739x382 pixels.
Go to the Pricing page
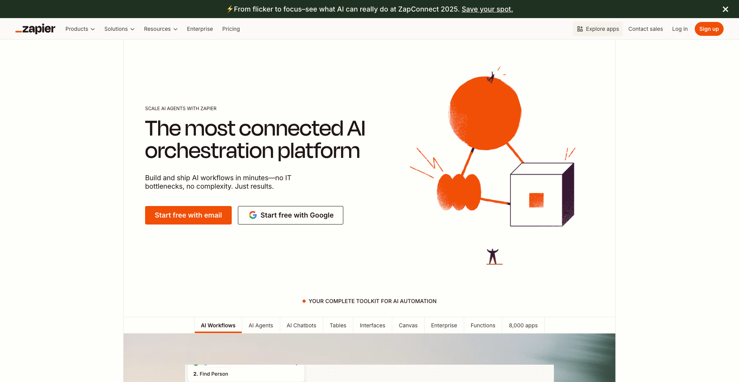[231, 29]
